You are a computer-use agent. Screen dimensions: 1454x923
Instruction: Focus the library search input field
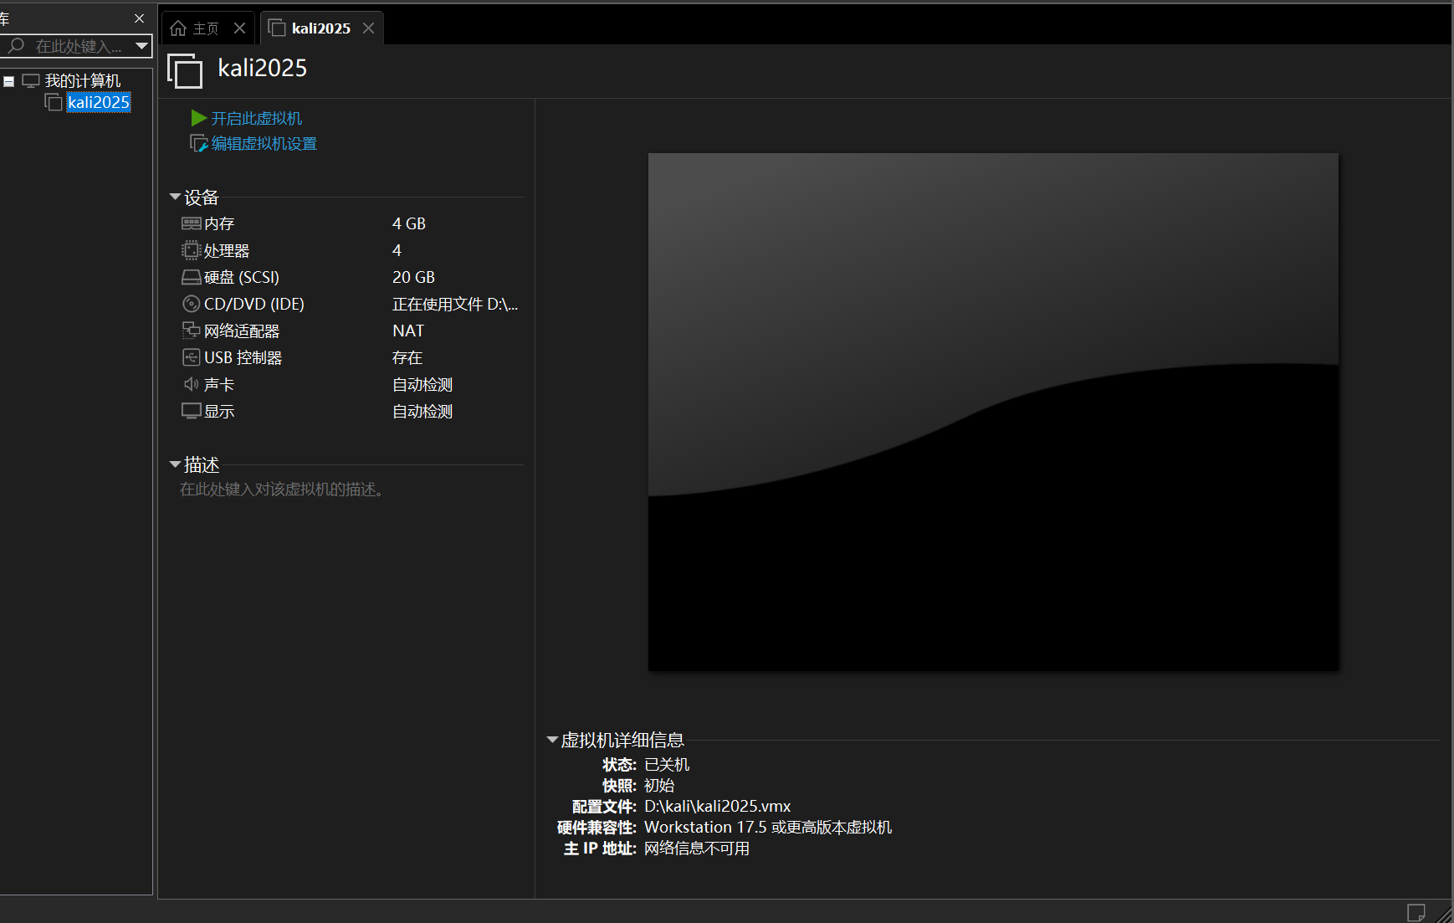click(x=79, y=46)
